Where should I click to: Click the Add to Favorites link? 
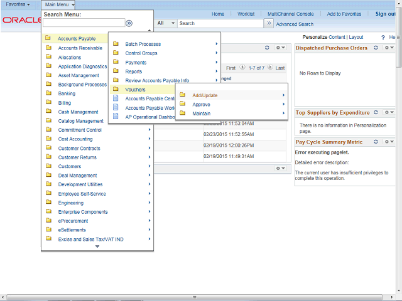point(344,14)
